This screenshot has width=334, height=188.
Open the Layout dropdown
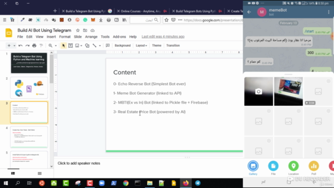click(x=141, y=45)
